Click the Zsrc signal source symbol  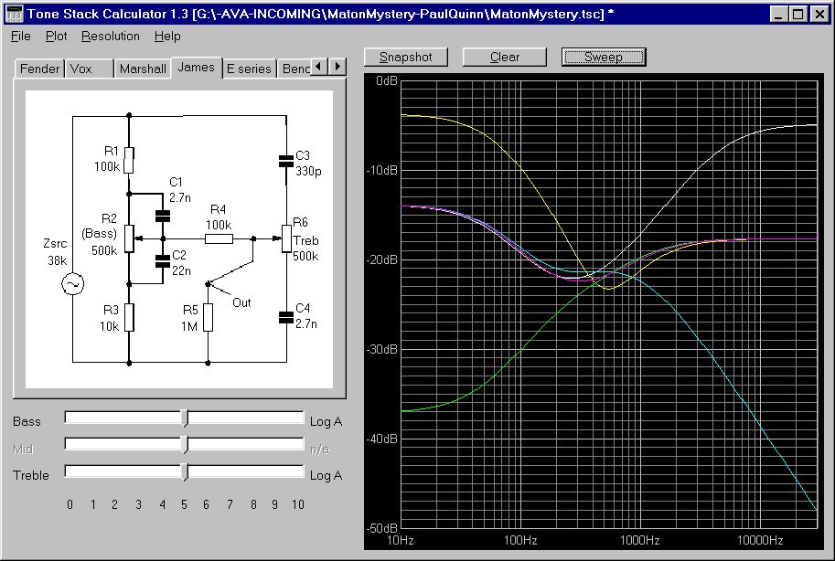pos(72,285)
